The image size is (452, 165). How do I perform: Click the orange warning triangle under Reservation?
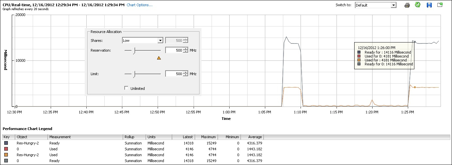(159, 58)
